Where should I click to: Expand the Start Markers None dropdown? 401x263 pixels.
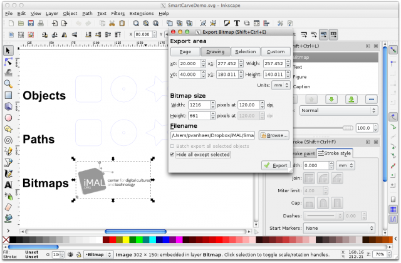coord(340,228)
